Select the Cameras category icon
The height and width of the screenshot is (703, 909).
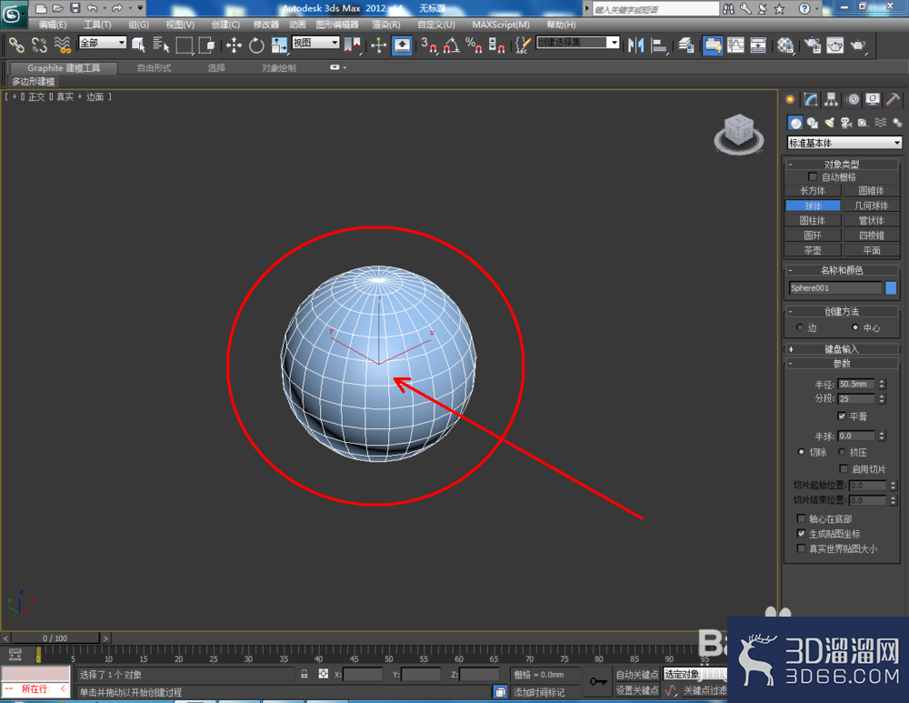pyautogui.click(x=846, y=123)
